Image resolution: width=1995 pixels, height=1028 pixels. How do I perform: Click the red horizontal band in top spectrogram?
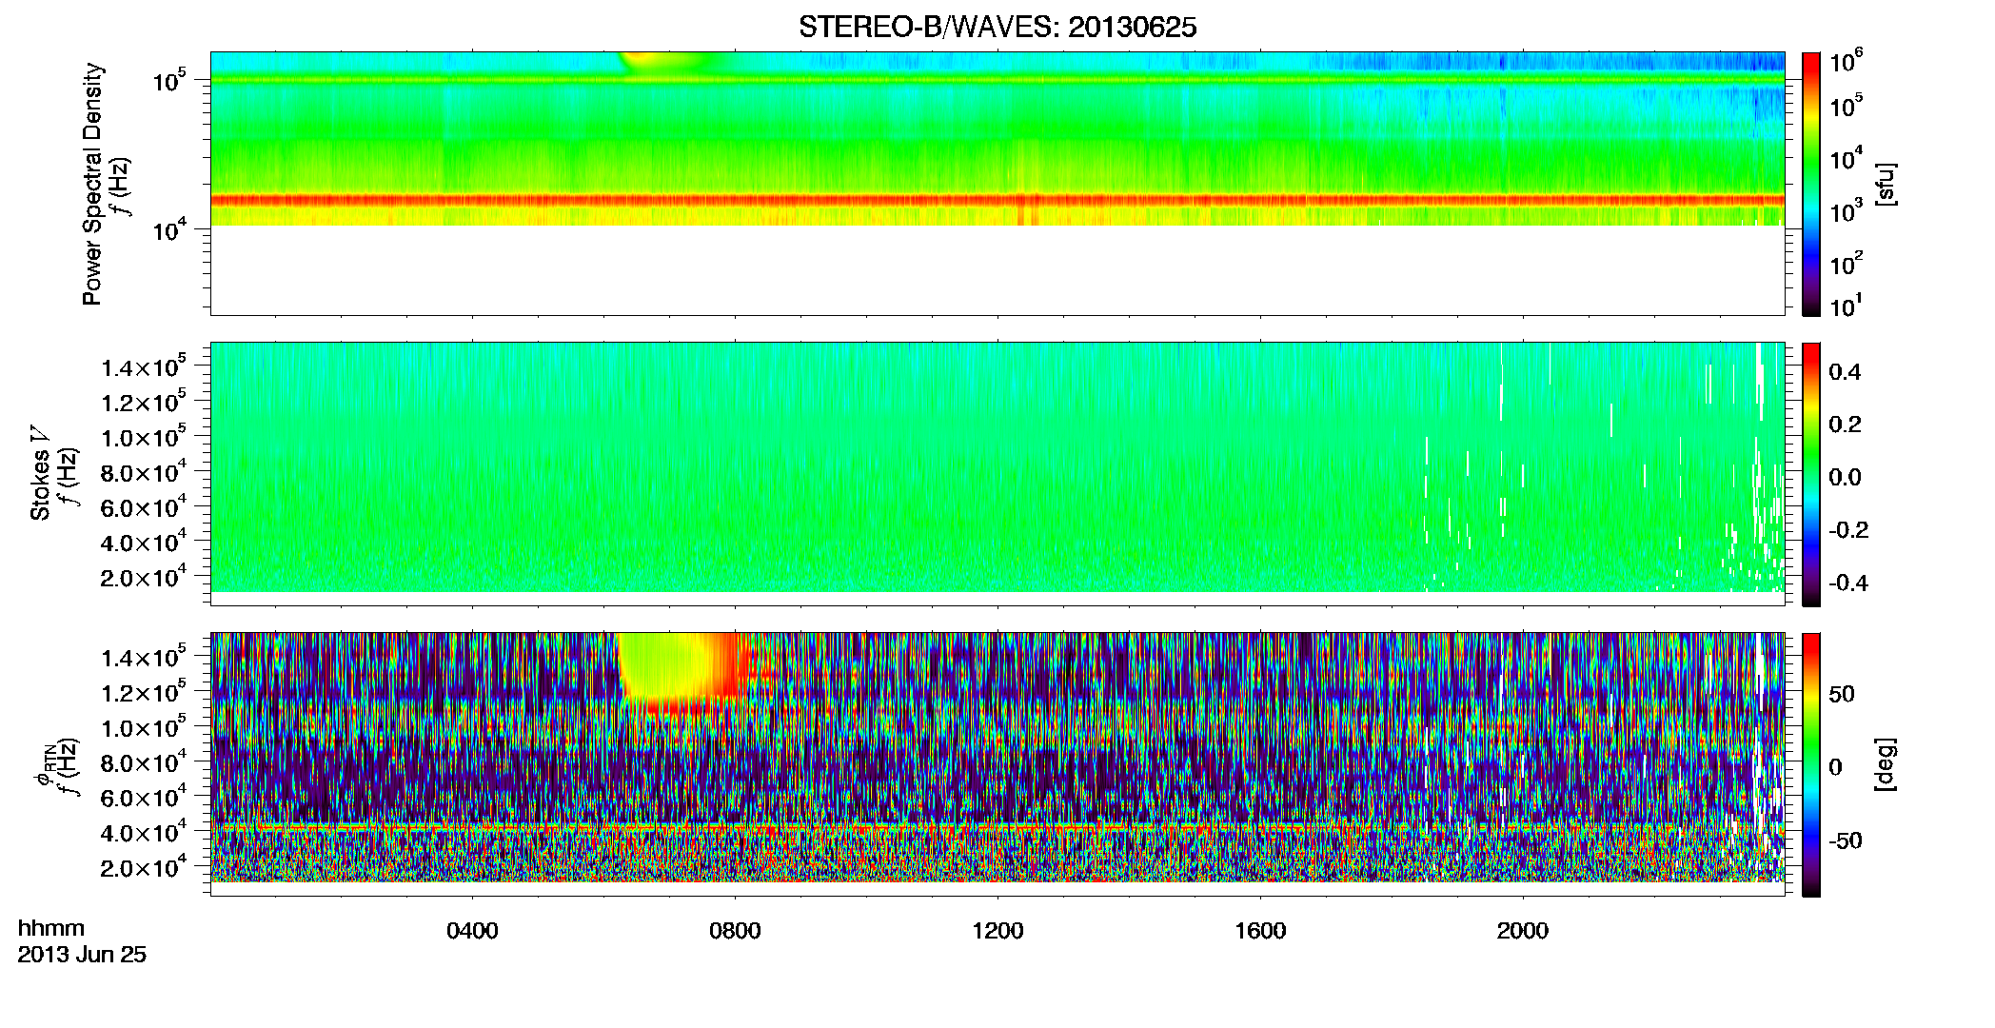[x=997, y=200]
